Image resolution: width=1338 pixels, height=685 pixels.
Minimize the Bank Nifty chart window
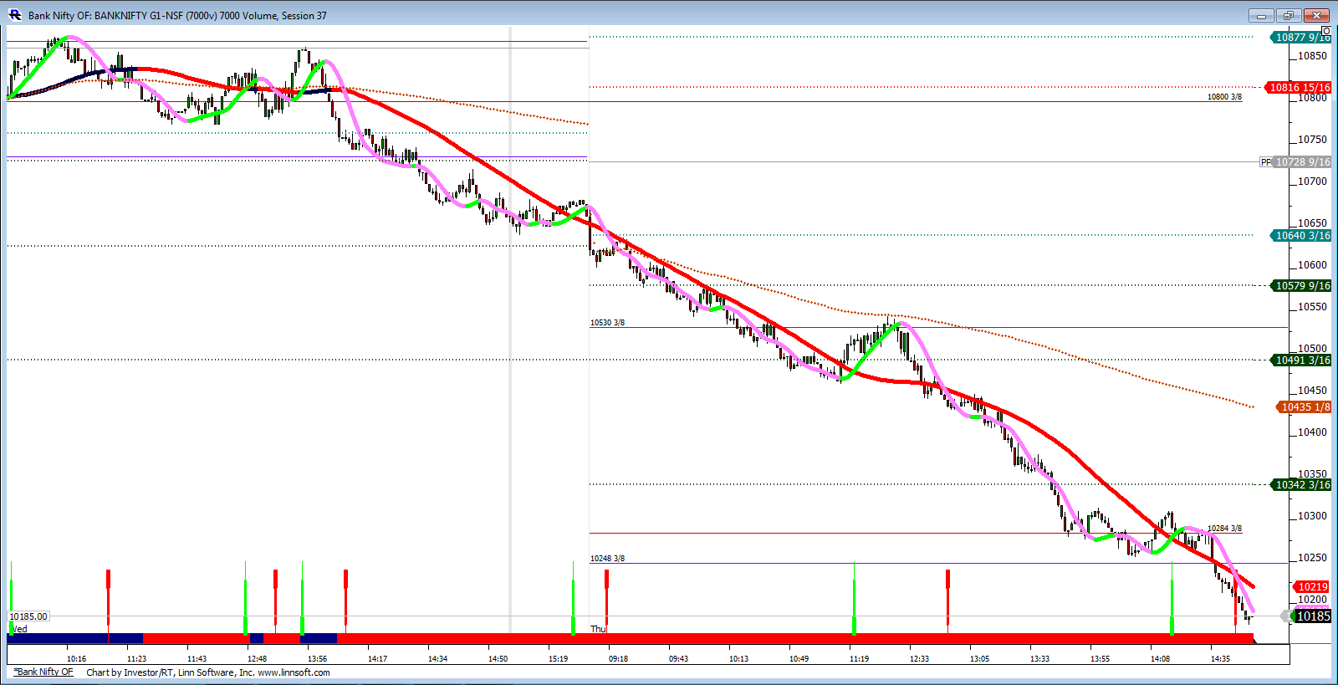(x=1261, y=15)
